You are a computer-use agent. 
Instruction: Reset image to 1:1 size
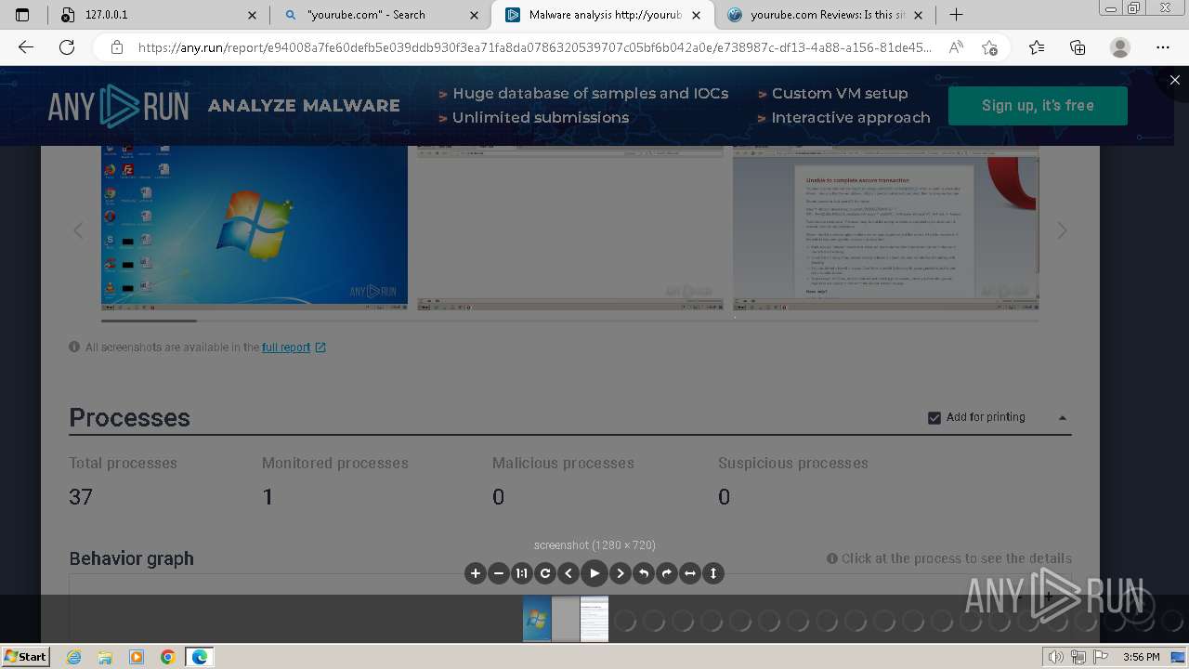pos(522,573)
